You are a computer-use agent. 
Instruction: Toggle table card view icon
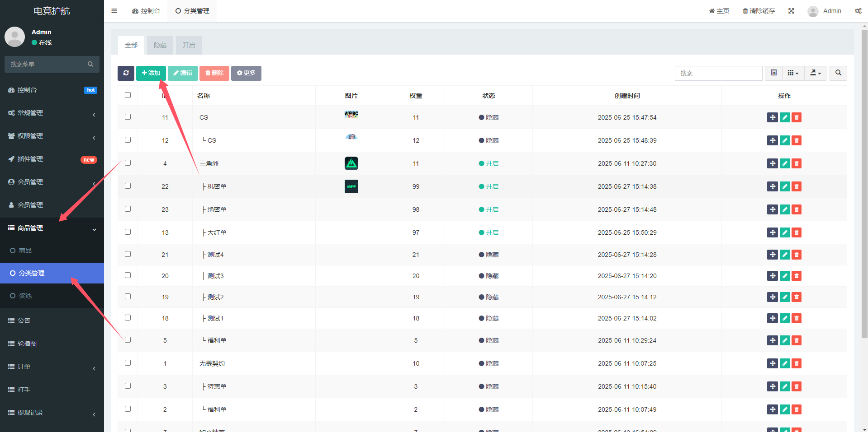pos(774,73)
